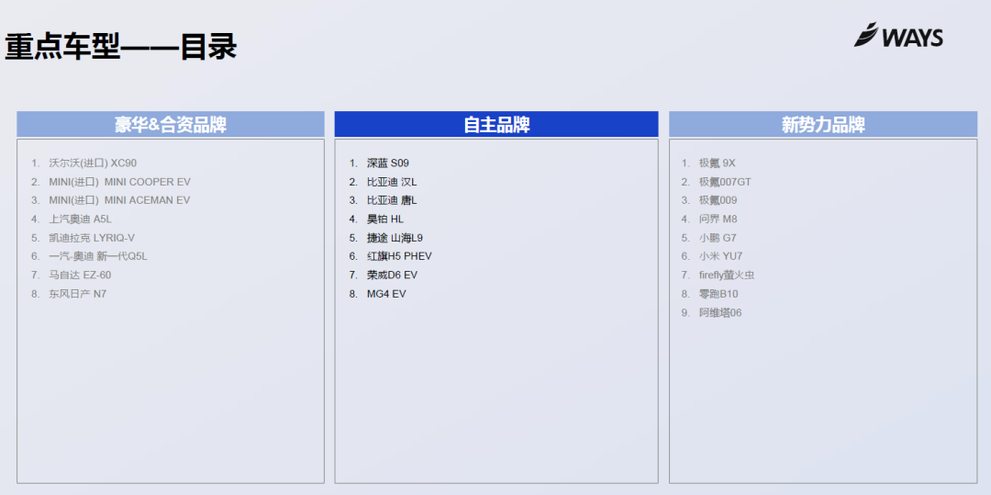
Task: Select the 问界 M8 item
Action: coord(718,219)
